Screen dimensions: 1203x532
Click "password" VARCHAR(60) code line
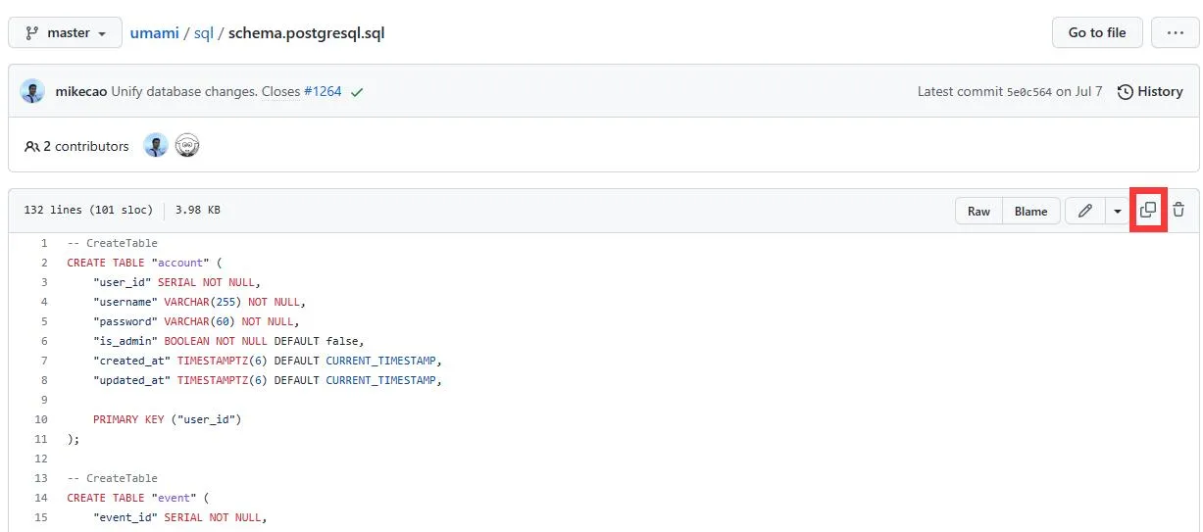click(196, 321)
